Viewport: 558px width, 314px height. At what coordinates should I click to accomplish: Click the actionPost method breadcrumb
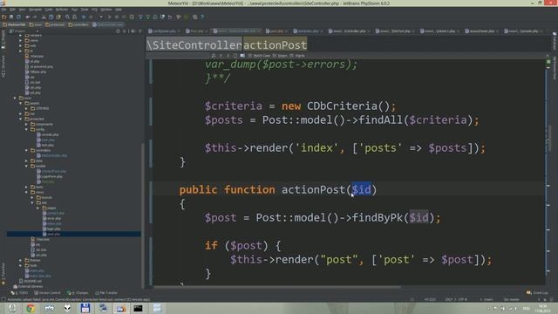(x=275, y=44)
